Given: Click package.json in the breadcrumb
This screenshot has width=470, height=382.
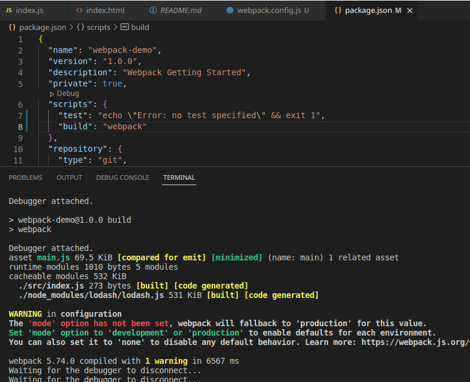Looking at the screenshot, I should (42, 27).
